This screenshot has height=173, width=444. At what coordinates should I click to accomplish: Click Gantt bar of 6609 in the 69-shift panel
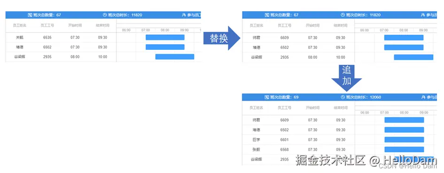[404, 120]
